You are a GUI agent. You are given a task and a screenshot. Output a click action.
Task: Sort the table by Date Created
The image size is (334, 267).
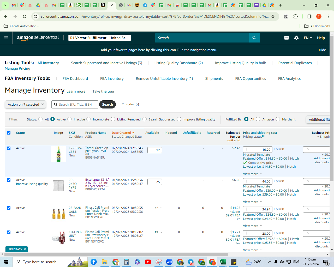[x=123, y=133]
